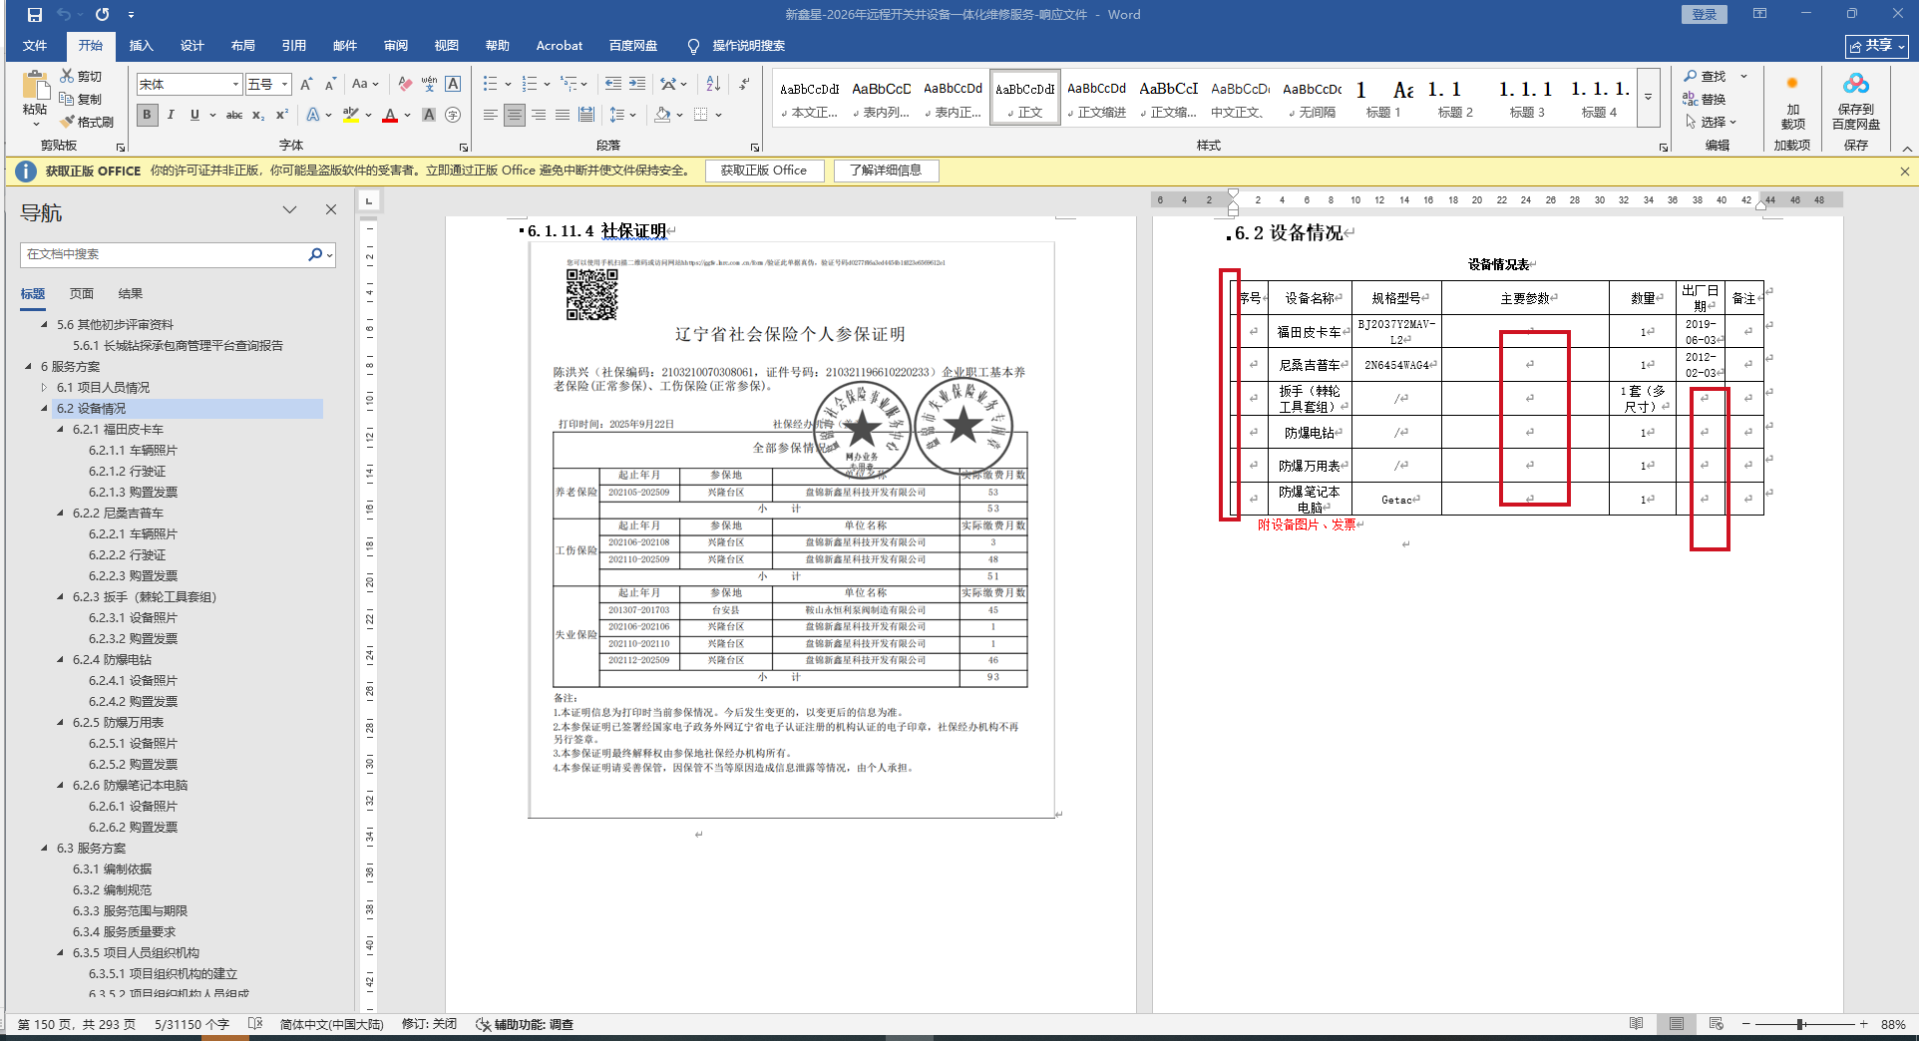This screenshot has height=1041, width=1919.
Task: Switch to print layout view in status bar
Action: 1677,1024
